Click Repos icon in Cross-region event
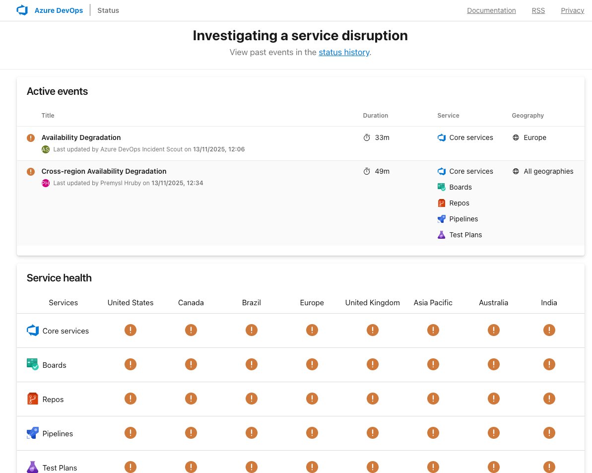 (x=441, y=203)
